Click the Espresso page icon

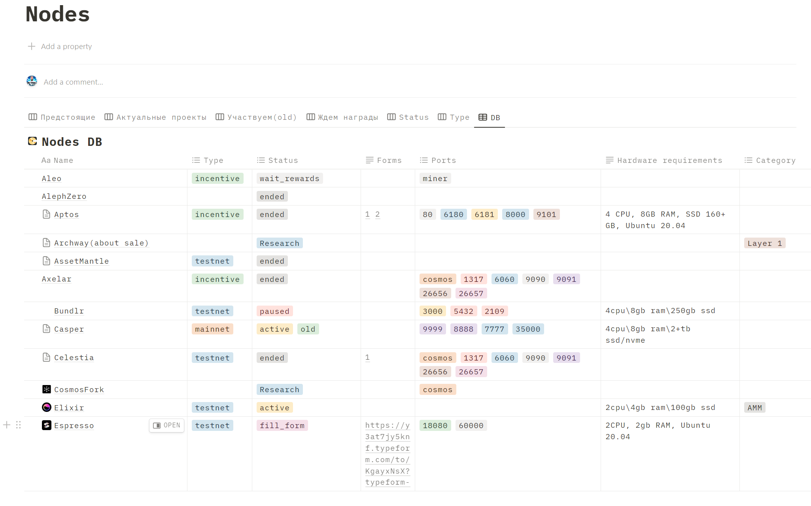[x=47, y=425]
